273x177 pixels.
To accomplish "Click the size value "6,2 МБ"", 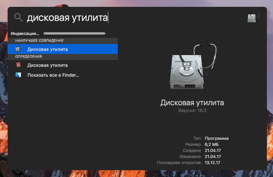I will 212,144.
